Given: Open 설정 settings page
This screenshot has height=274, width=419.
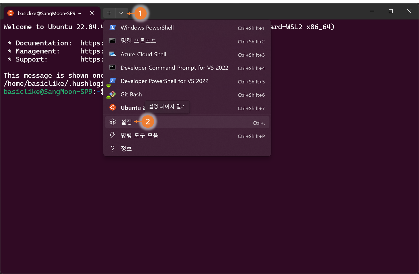Looking at the screenshot, I should coord(187,122).
